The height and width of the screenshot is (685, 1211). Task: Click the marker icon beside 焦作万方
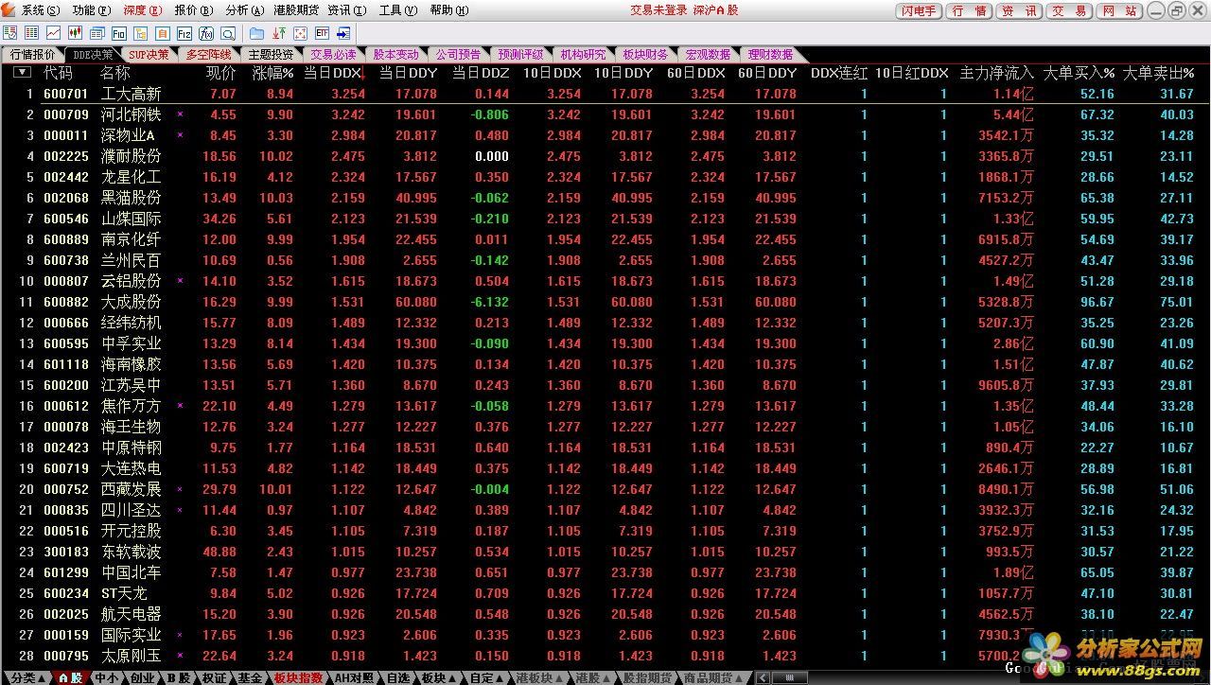[180, 406]
